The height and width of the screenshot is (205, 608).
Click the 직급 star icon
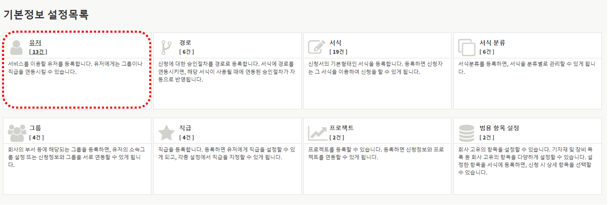click(x=166, y=132)
